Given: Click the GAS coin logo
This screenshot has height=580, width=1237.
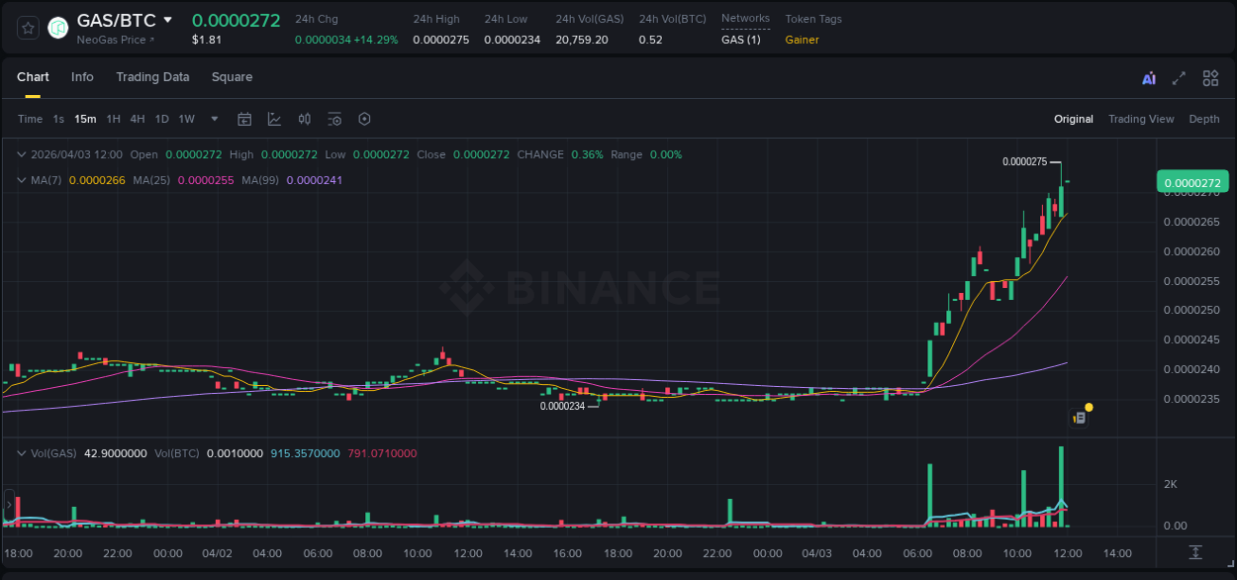Looking at the screenshot, I should coord(56,27).
